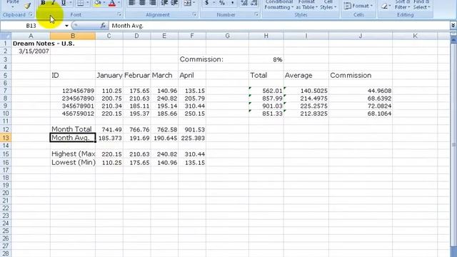Open Font Color dropdown arrow

click(x=119, y=3)
